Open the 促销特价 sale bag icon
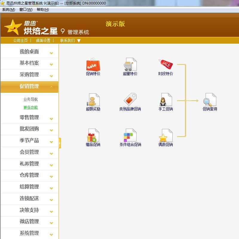The height and width of the screenshot is (239, 239). point(93,64)
